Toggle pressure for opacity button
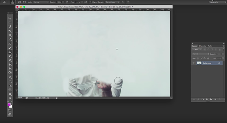The image size is (227, 123). click(67, 2)
